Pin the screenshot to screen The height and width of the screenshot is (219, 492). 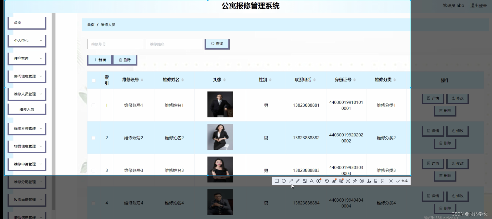355,181
